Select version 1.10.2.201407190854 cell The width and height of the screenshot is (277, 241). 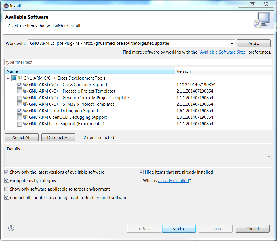pos(196,85)
